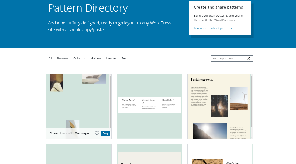Copy the Three columns with offset images pattern
296x164 pixels.
[105, 133]
